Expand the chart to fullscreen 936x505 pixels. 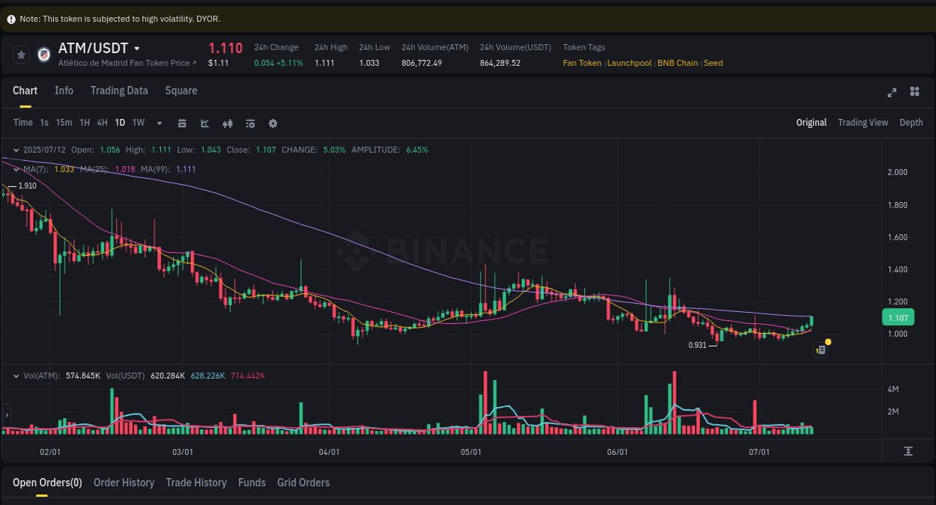click(892, 92)
